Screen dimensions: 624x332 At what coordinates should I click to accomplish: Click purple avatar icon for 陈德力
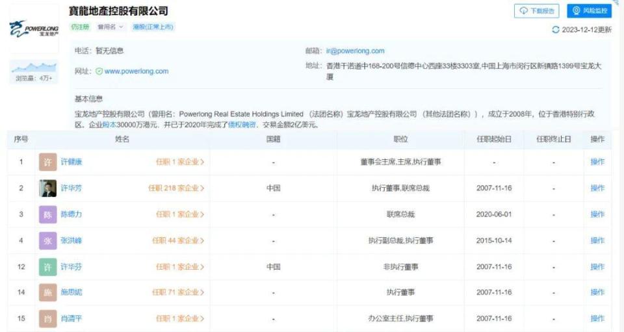point(47,214)
